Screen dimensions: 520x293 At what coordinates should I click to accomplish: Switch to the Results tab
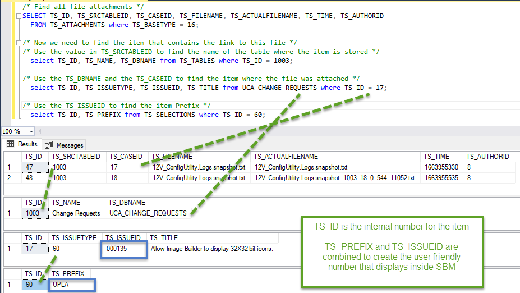point(22,144)
